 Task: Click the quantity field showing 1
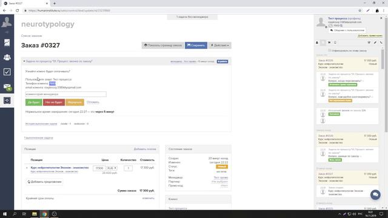point(128,168)
